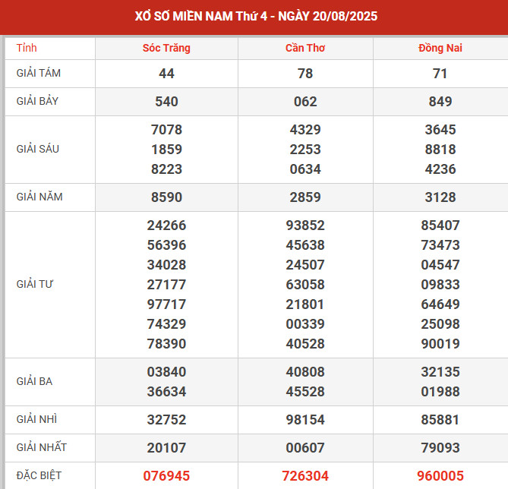Click Giải Bảy number 062
Viewport: 508px width, 489px height.
[x=305, y=102]
